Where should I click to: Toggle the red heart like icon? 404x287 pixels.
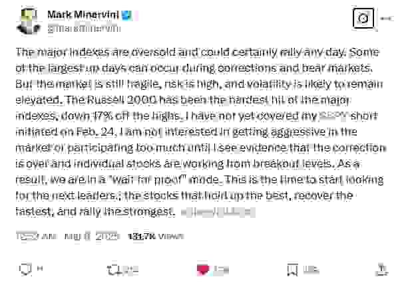(x=203, y=270)
